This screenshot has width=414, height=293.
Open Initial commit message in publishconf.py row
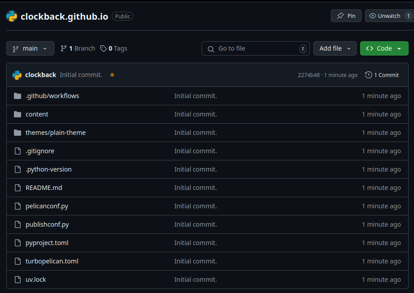coord(196,224)
